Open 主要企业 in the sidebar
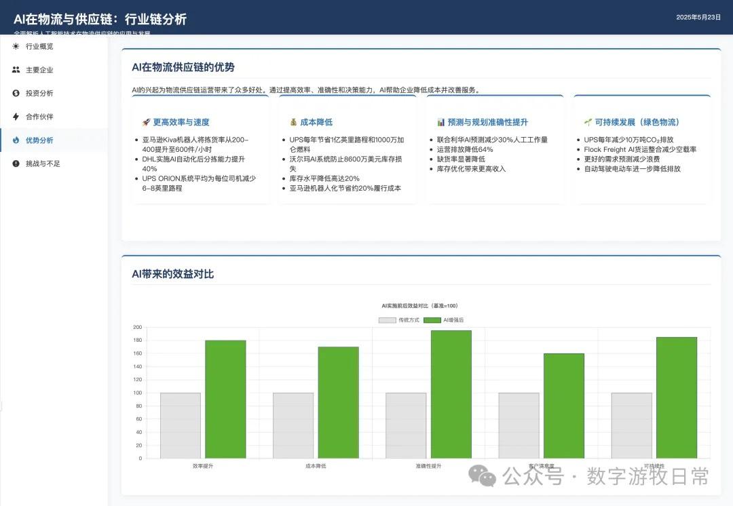 (39, 70)
